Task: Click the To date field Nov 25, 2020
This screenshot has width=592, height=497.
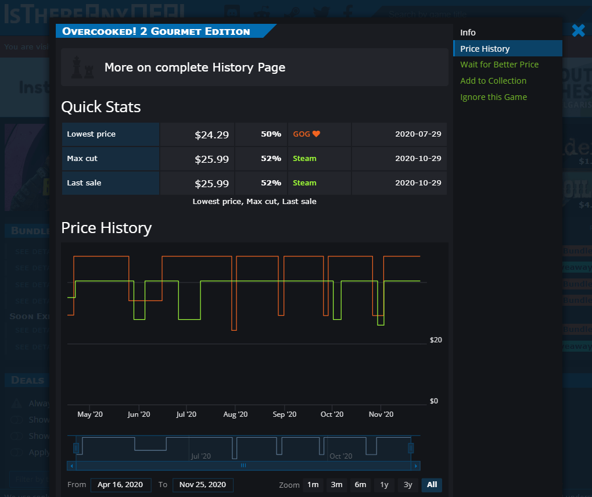Action: pos(203,485)
